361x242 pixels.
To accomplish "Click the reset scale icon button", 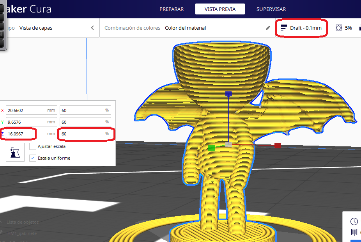I will pos(15,152).
